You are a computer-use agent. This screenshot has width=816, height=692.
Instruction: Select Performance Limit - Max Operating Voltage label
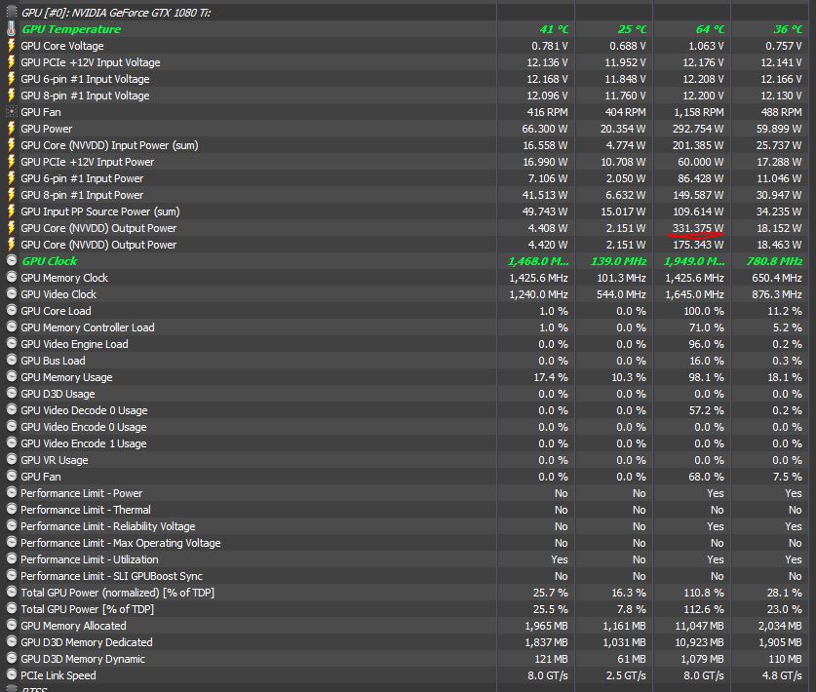tap(120, 543)
